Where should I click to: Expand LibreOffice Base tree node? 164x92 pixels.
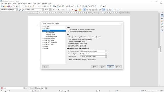[x=43, y=44]
